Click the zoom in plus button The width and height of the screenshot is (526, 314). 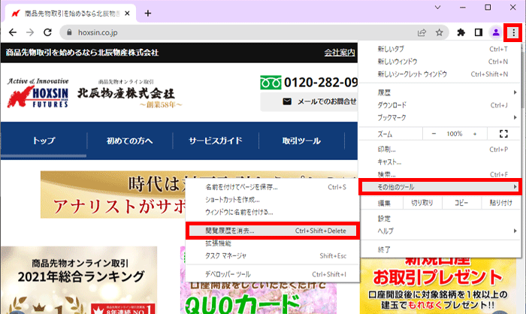pos(474,133)
